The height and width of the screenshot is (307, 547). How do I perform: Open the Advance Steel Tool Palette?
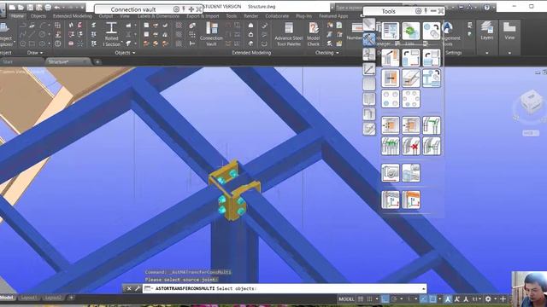coord(289,34)
